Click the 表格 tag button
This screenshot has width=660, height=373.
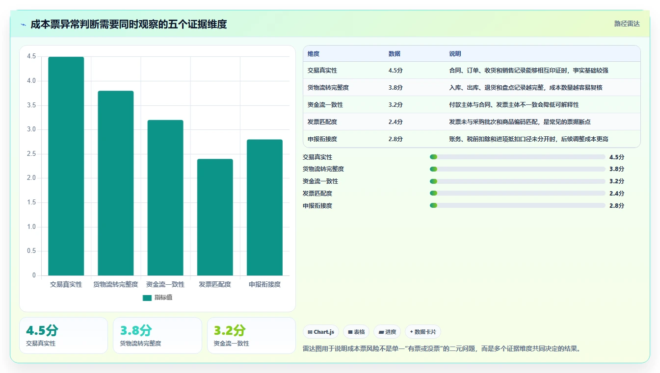[356, 332]
